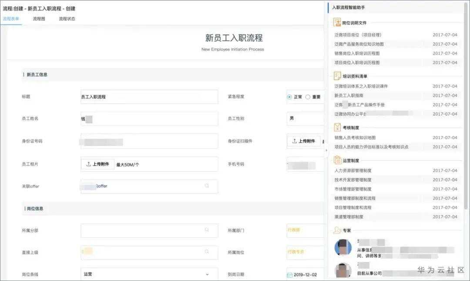Click the 直接上级 input field
This screenshot has width=470, height=281.
pos(149,252)
